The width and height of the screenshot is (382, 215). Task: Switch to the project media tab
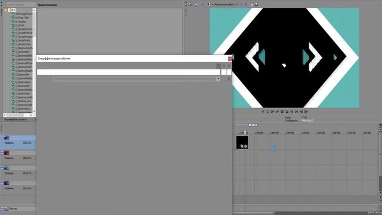coord(16,119)
